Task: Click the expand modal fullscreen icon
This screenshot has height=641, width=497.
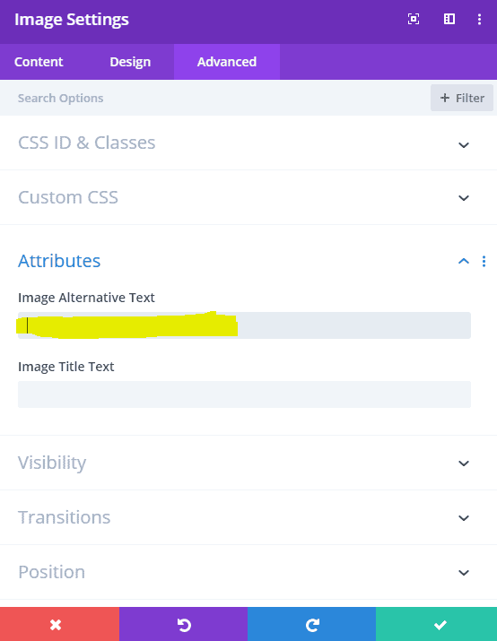Action: tap(414, 19)
